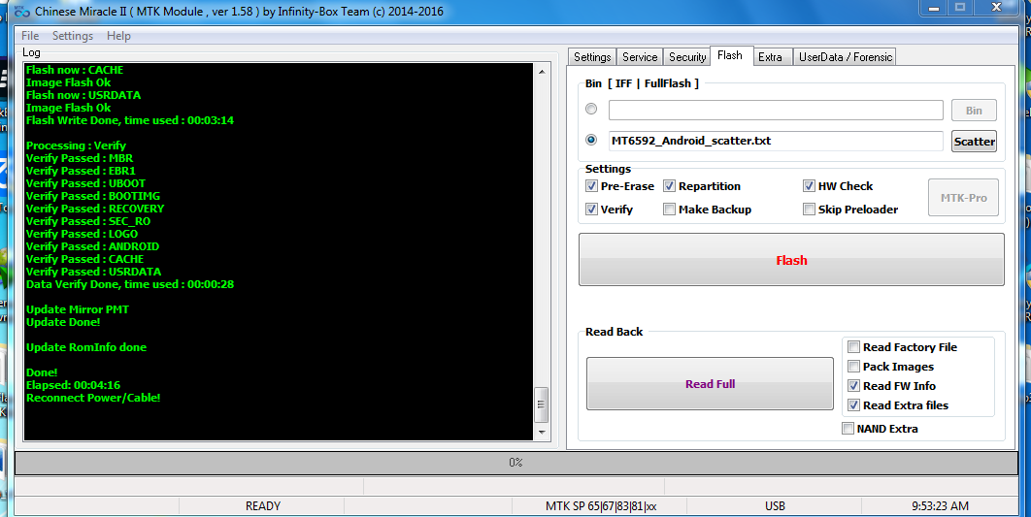1031x517 pixels.
Task: Click the log scrollbar down arrow
Action: click(542, 433)
